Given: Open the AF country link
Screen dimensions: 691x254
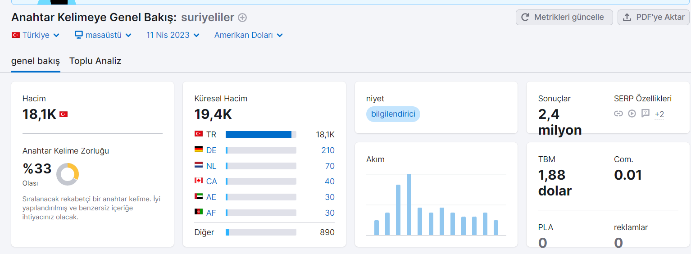Looking at the screenshot, I should pyautogui.click(x=211, y=213).
